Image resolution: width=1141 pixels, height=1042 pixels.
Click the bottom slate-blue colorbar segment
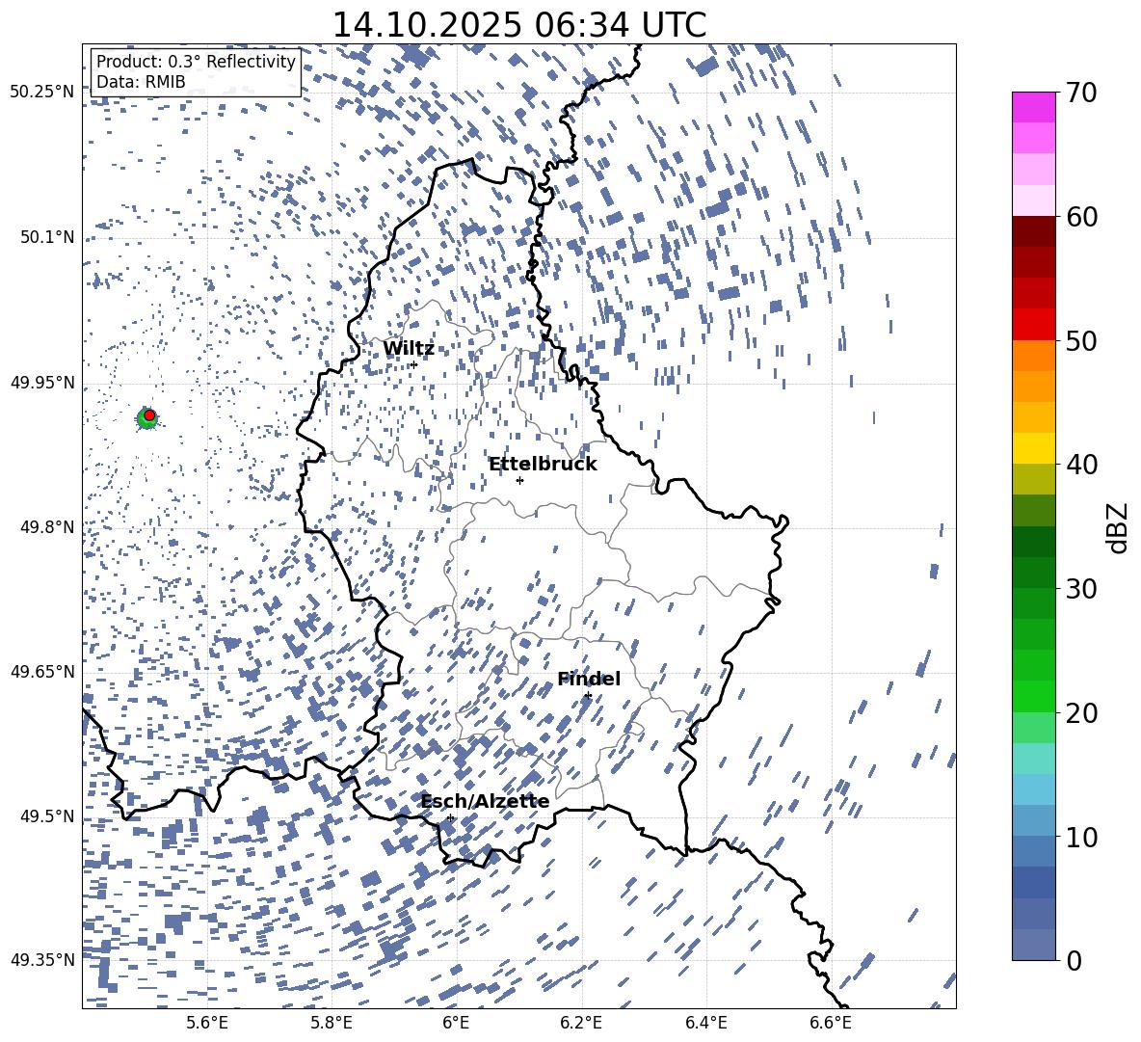tap(1033, 945)
